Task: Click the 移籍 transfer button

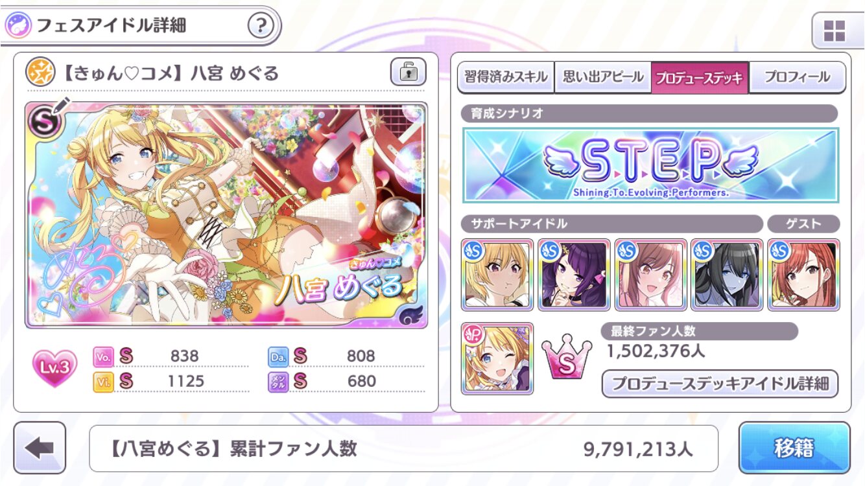Action: click(794, 448)
